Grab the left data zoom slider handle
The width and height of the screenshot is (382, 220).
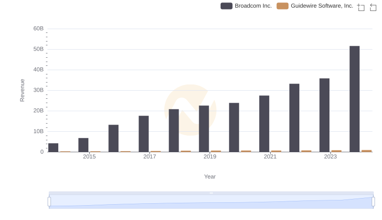coord(49,202)
